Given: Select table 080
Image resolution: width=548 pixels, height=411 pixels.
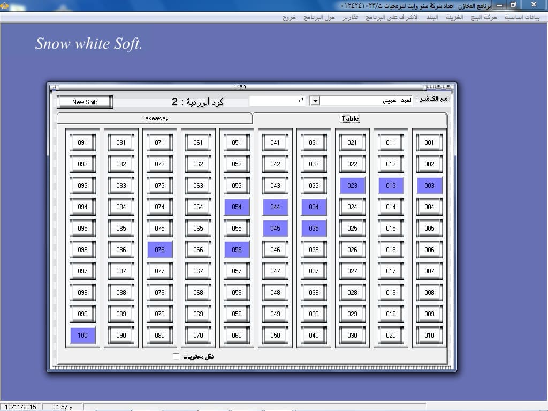Looking at the screenshot, I should click(x=159, y=336).
